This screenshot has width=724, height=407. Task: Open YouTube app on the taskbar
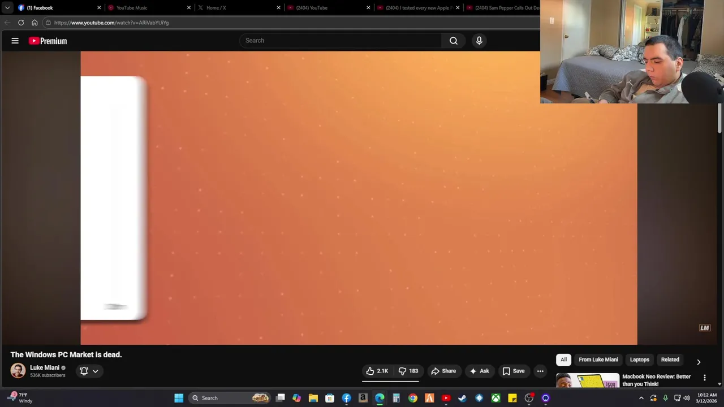point(446,398)
